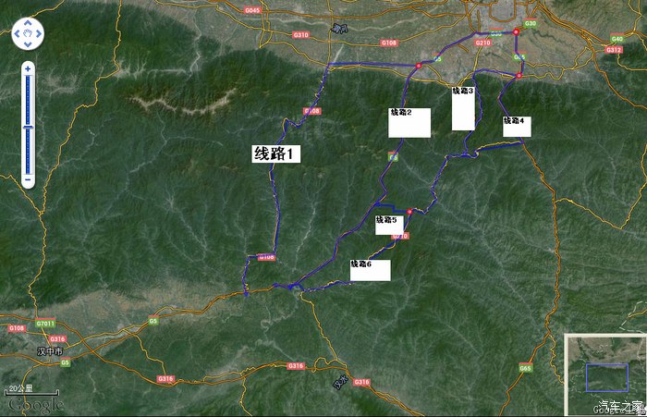Click the blue rectangle in overview map
This screenshot has height=417, width=647.
coord(605,376)
